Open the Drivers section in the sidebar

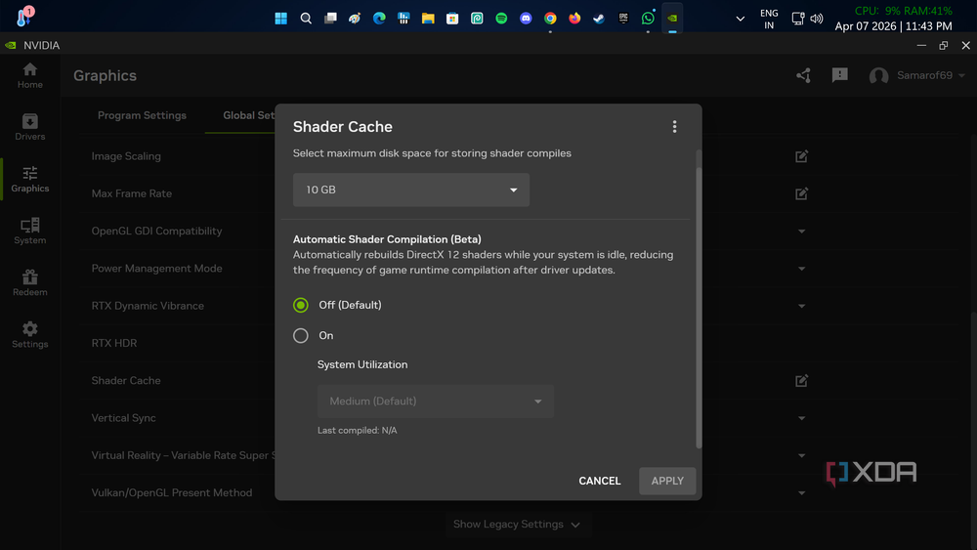30,128
